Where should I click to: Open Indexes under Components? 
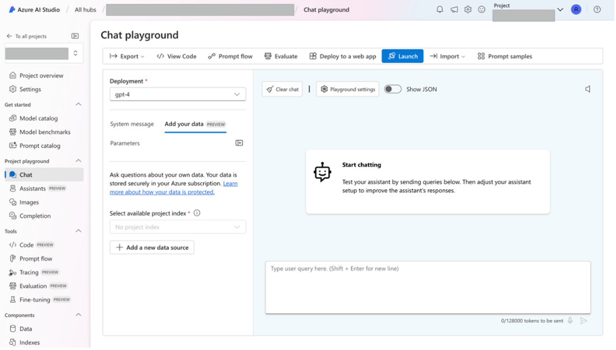pyautogui.click(x=30, y=343)
